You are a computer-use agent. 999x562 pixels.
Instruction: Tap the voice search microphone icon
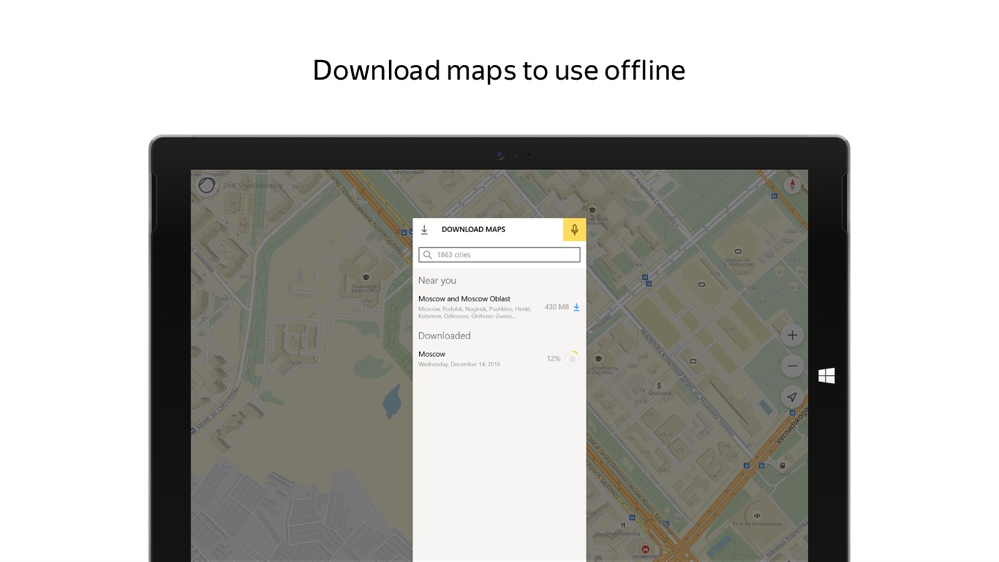point(574,229)
